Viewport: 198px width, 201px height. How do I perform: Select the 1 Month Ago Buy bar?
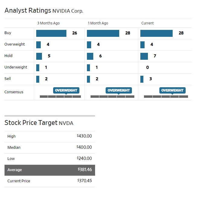coord(103,33)
